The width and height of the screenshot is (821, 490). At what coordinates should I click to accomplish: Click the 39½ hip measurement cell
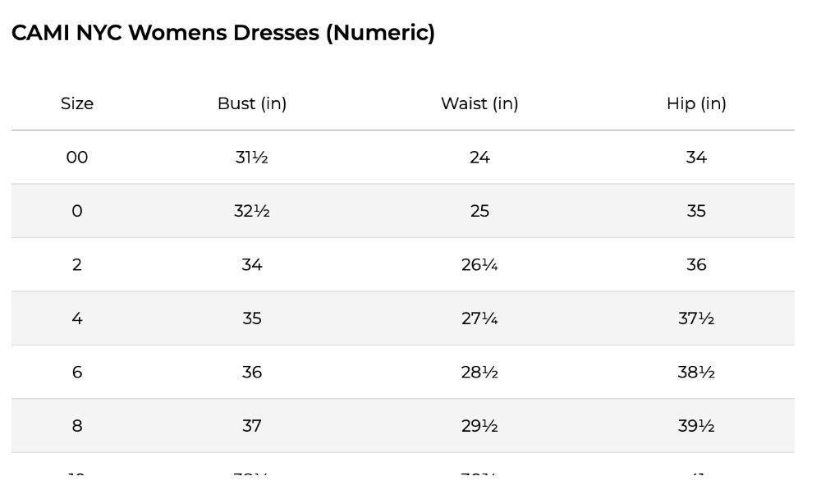(x=696, y=426)
